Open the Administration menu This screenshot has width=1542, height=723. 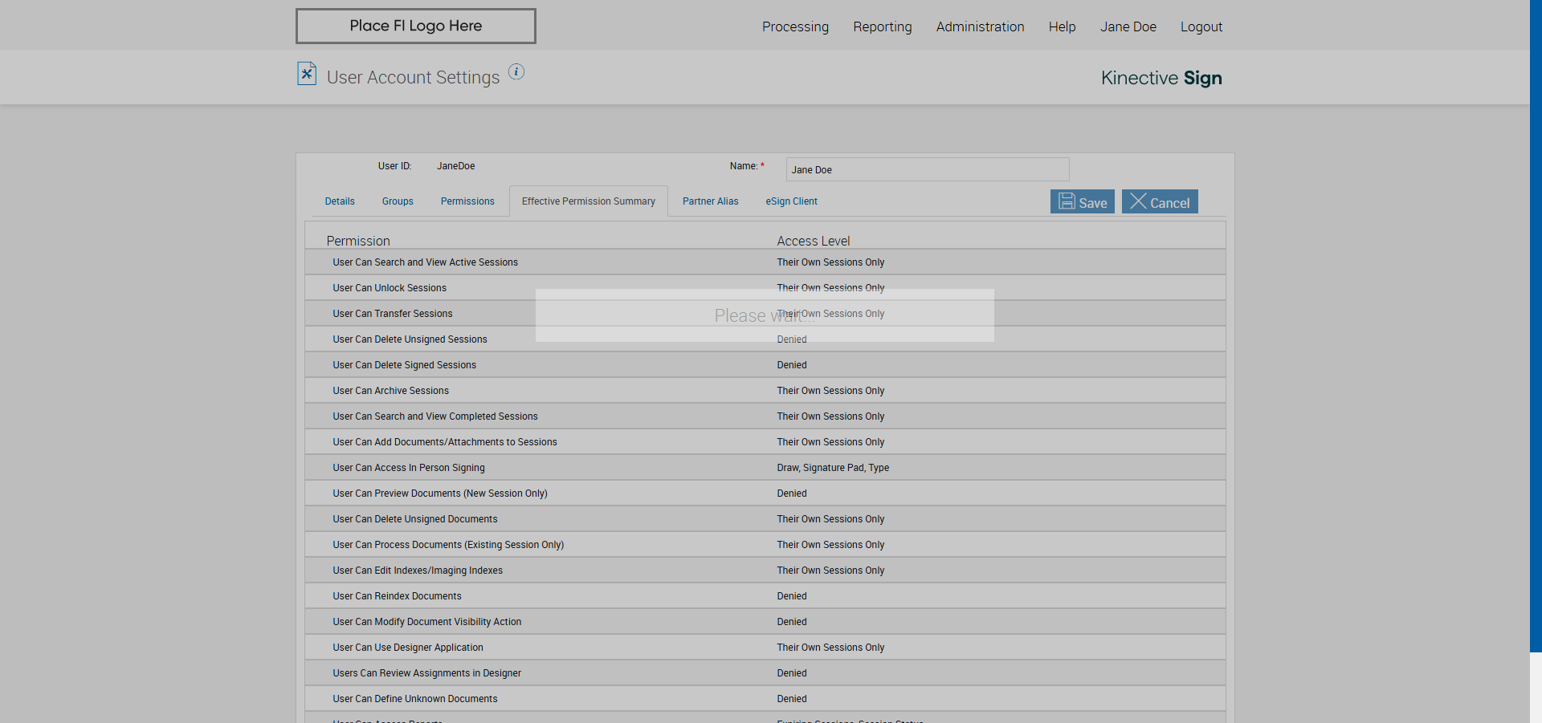(980, 26)
